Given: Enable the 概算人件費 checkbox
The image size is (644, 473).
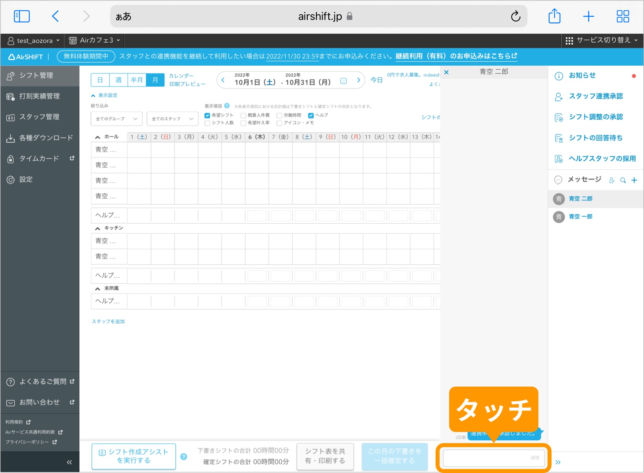Looking at the screenshot, I should click(243, 115).
